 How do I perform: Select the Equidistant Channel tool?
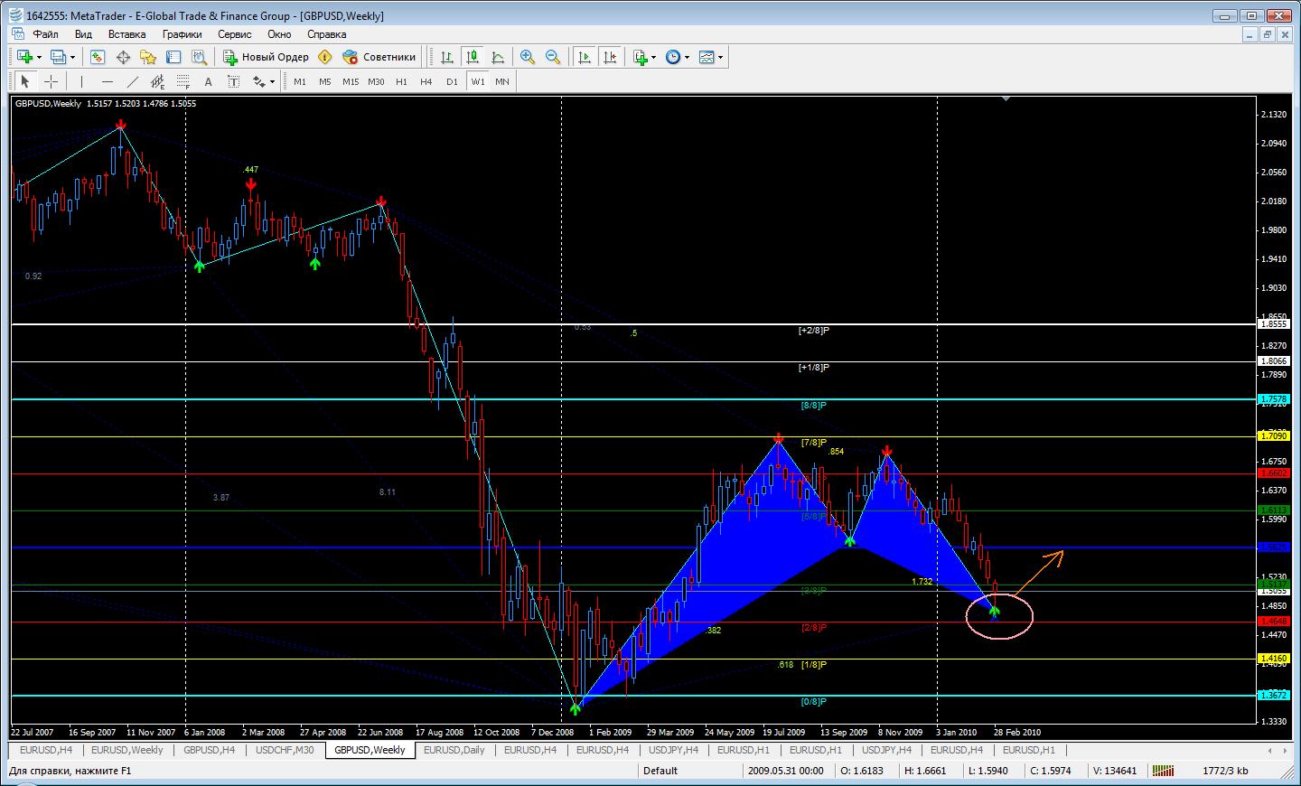(x=157, y=81)
